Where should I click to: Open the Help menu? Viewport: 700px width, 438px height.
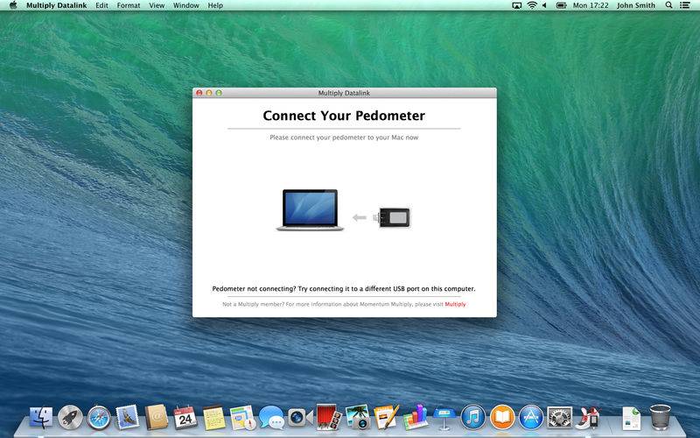[215, 5]
